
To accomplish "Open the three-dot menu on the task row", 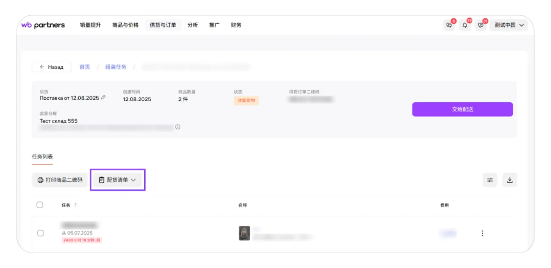I will point(483,233).
